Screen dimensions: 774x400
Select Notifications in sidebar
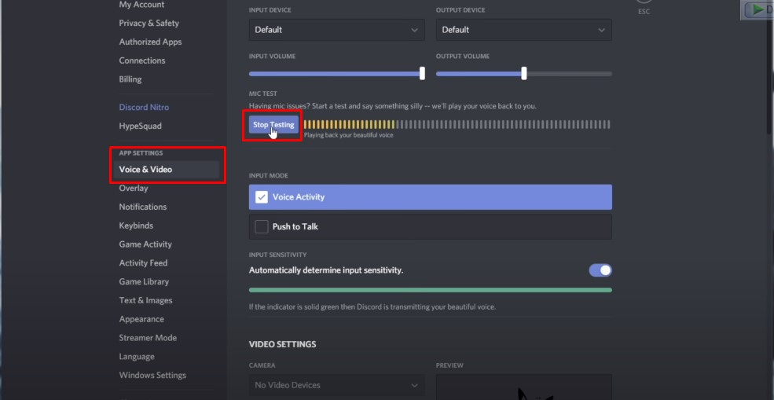coord(142,207)
